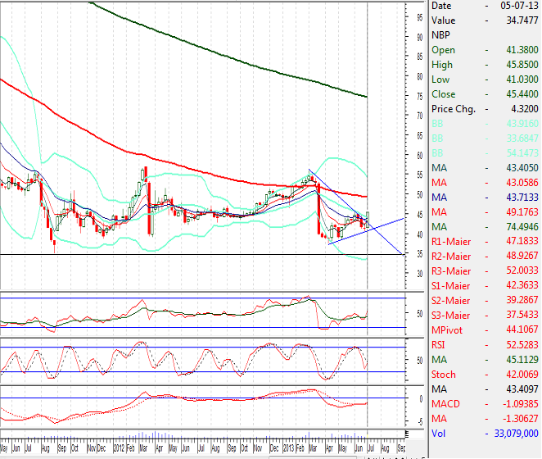The image size is (542, 459).
Task: Select the Low price 41.0300
Action: point(517,80)
